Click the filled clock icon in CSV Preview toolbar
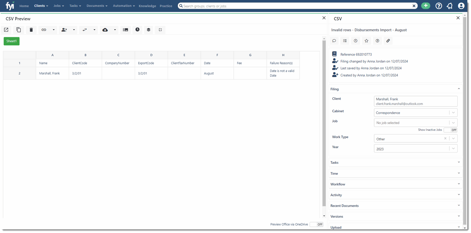Viewport: 471px width, 233px height. coord(138,30)
